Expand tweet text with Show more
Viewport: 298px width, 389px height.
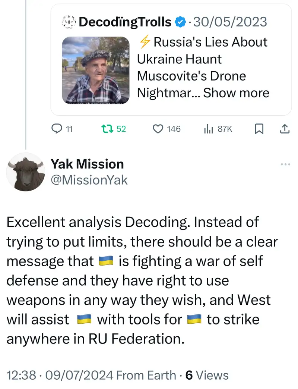click(236, 92)
